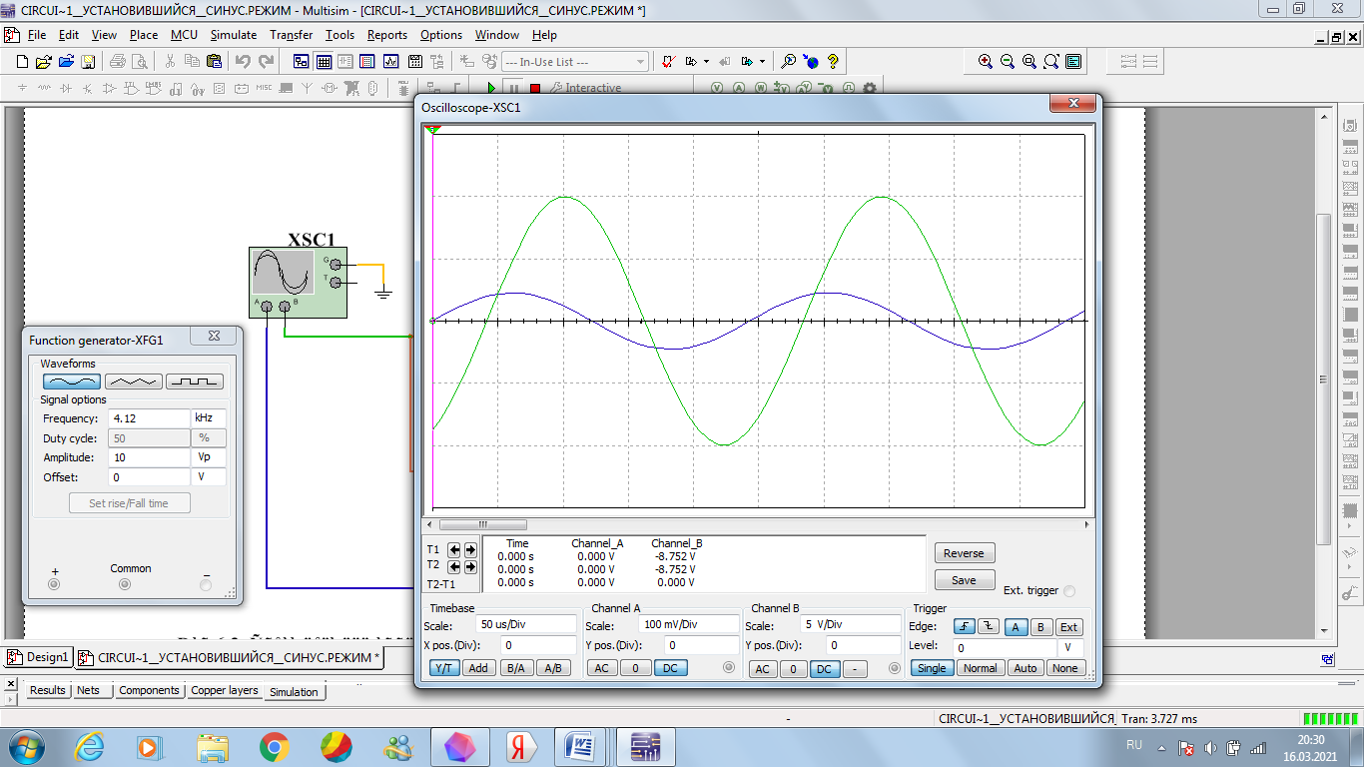Select B/A timebase mode
Screen dimensions: 1364x767
pos(515,668)
